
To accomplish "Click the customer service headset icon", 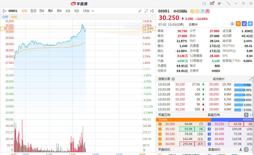I will 204,3.
